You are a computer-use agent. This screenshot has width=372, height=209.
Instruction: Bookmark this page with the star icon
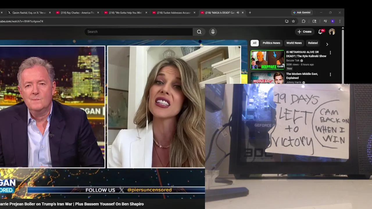(293, 21)
